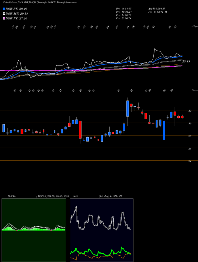
Task: Click the last red candlestick near 31
Action: pos(182,117)
